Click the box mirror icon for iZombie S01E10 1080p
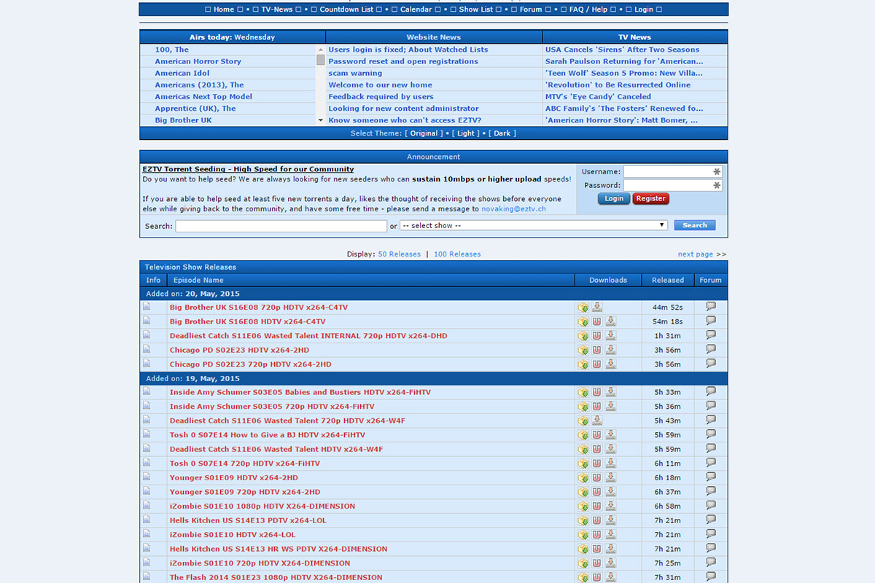The width and height of the screenshot is (875, 583). 583,506
